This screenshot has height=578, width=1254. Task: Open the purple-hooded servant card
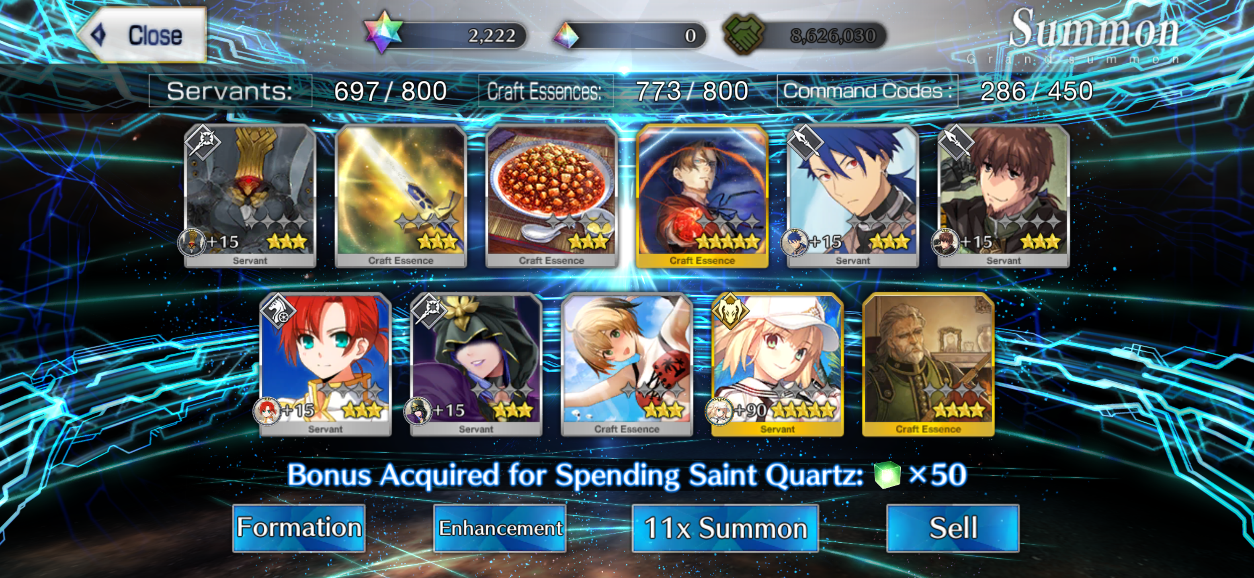coord(475,364)
